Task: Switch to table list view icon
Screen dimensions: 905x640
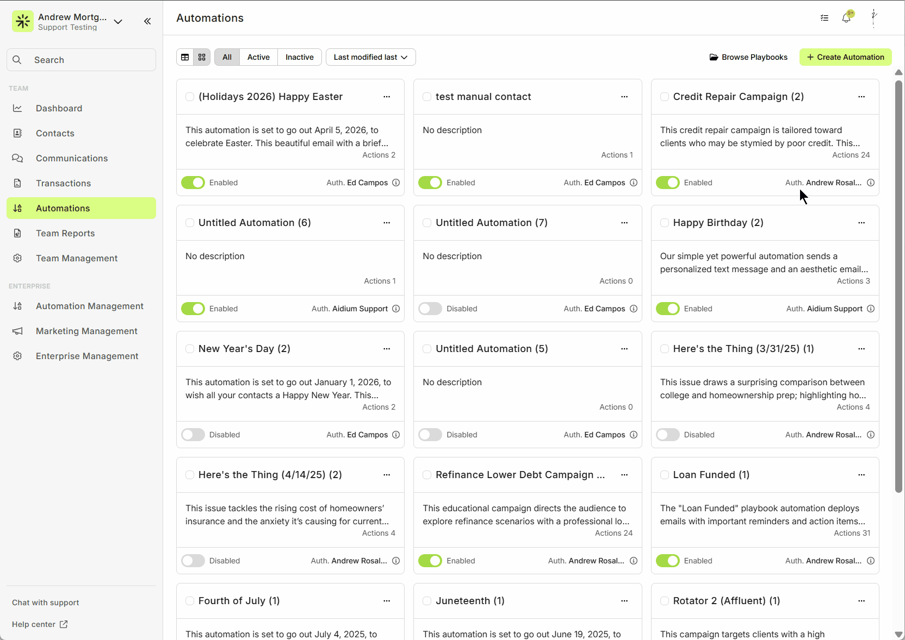Action: [x=185, y=57]
